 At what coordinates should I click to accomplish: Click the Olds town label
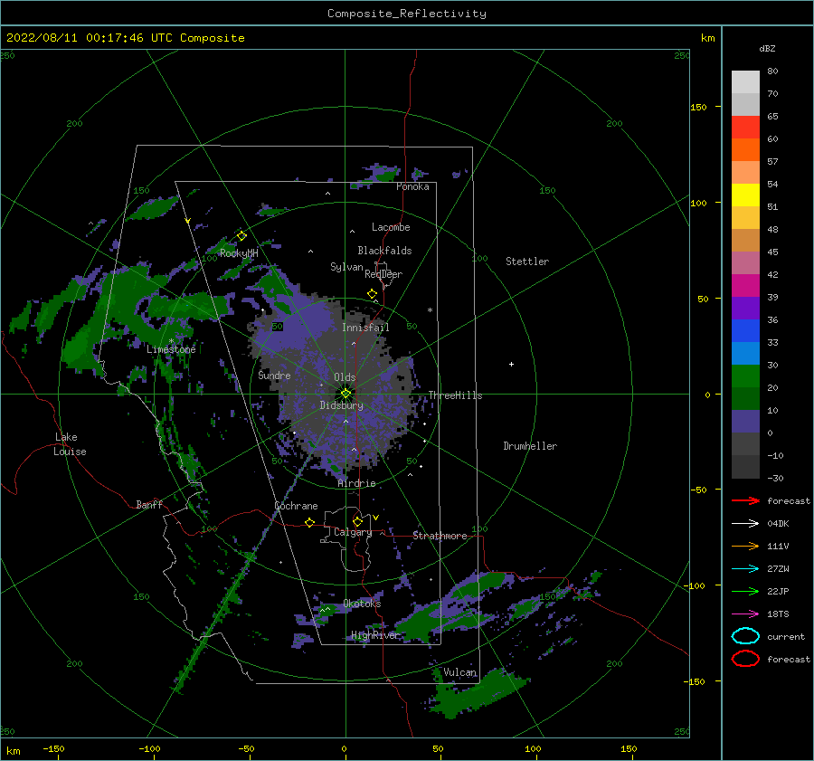(345, 377)
